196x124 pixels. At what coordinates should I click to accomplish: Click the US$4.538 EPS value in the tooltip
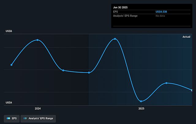[161, 12]
